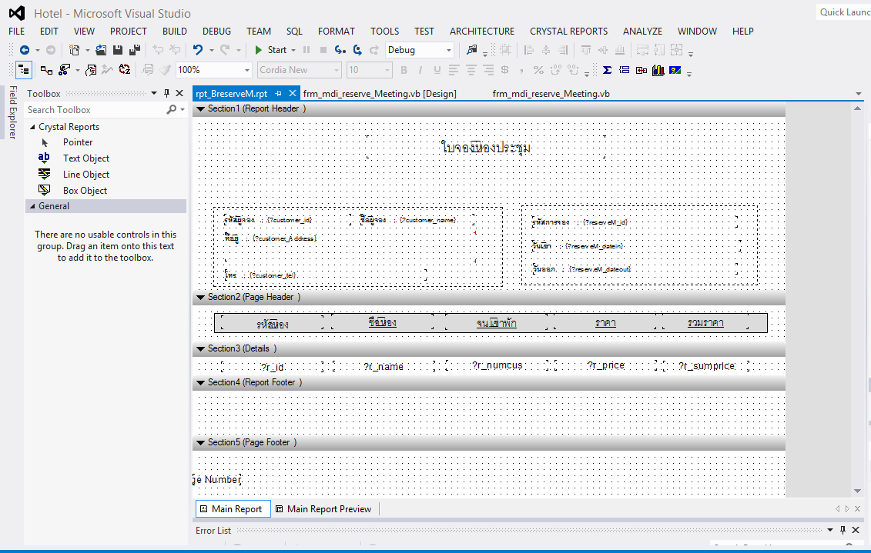871x553 pixels.
Task: Open the FILE menu
Action: [x=17, y=32]
